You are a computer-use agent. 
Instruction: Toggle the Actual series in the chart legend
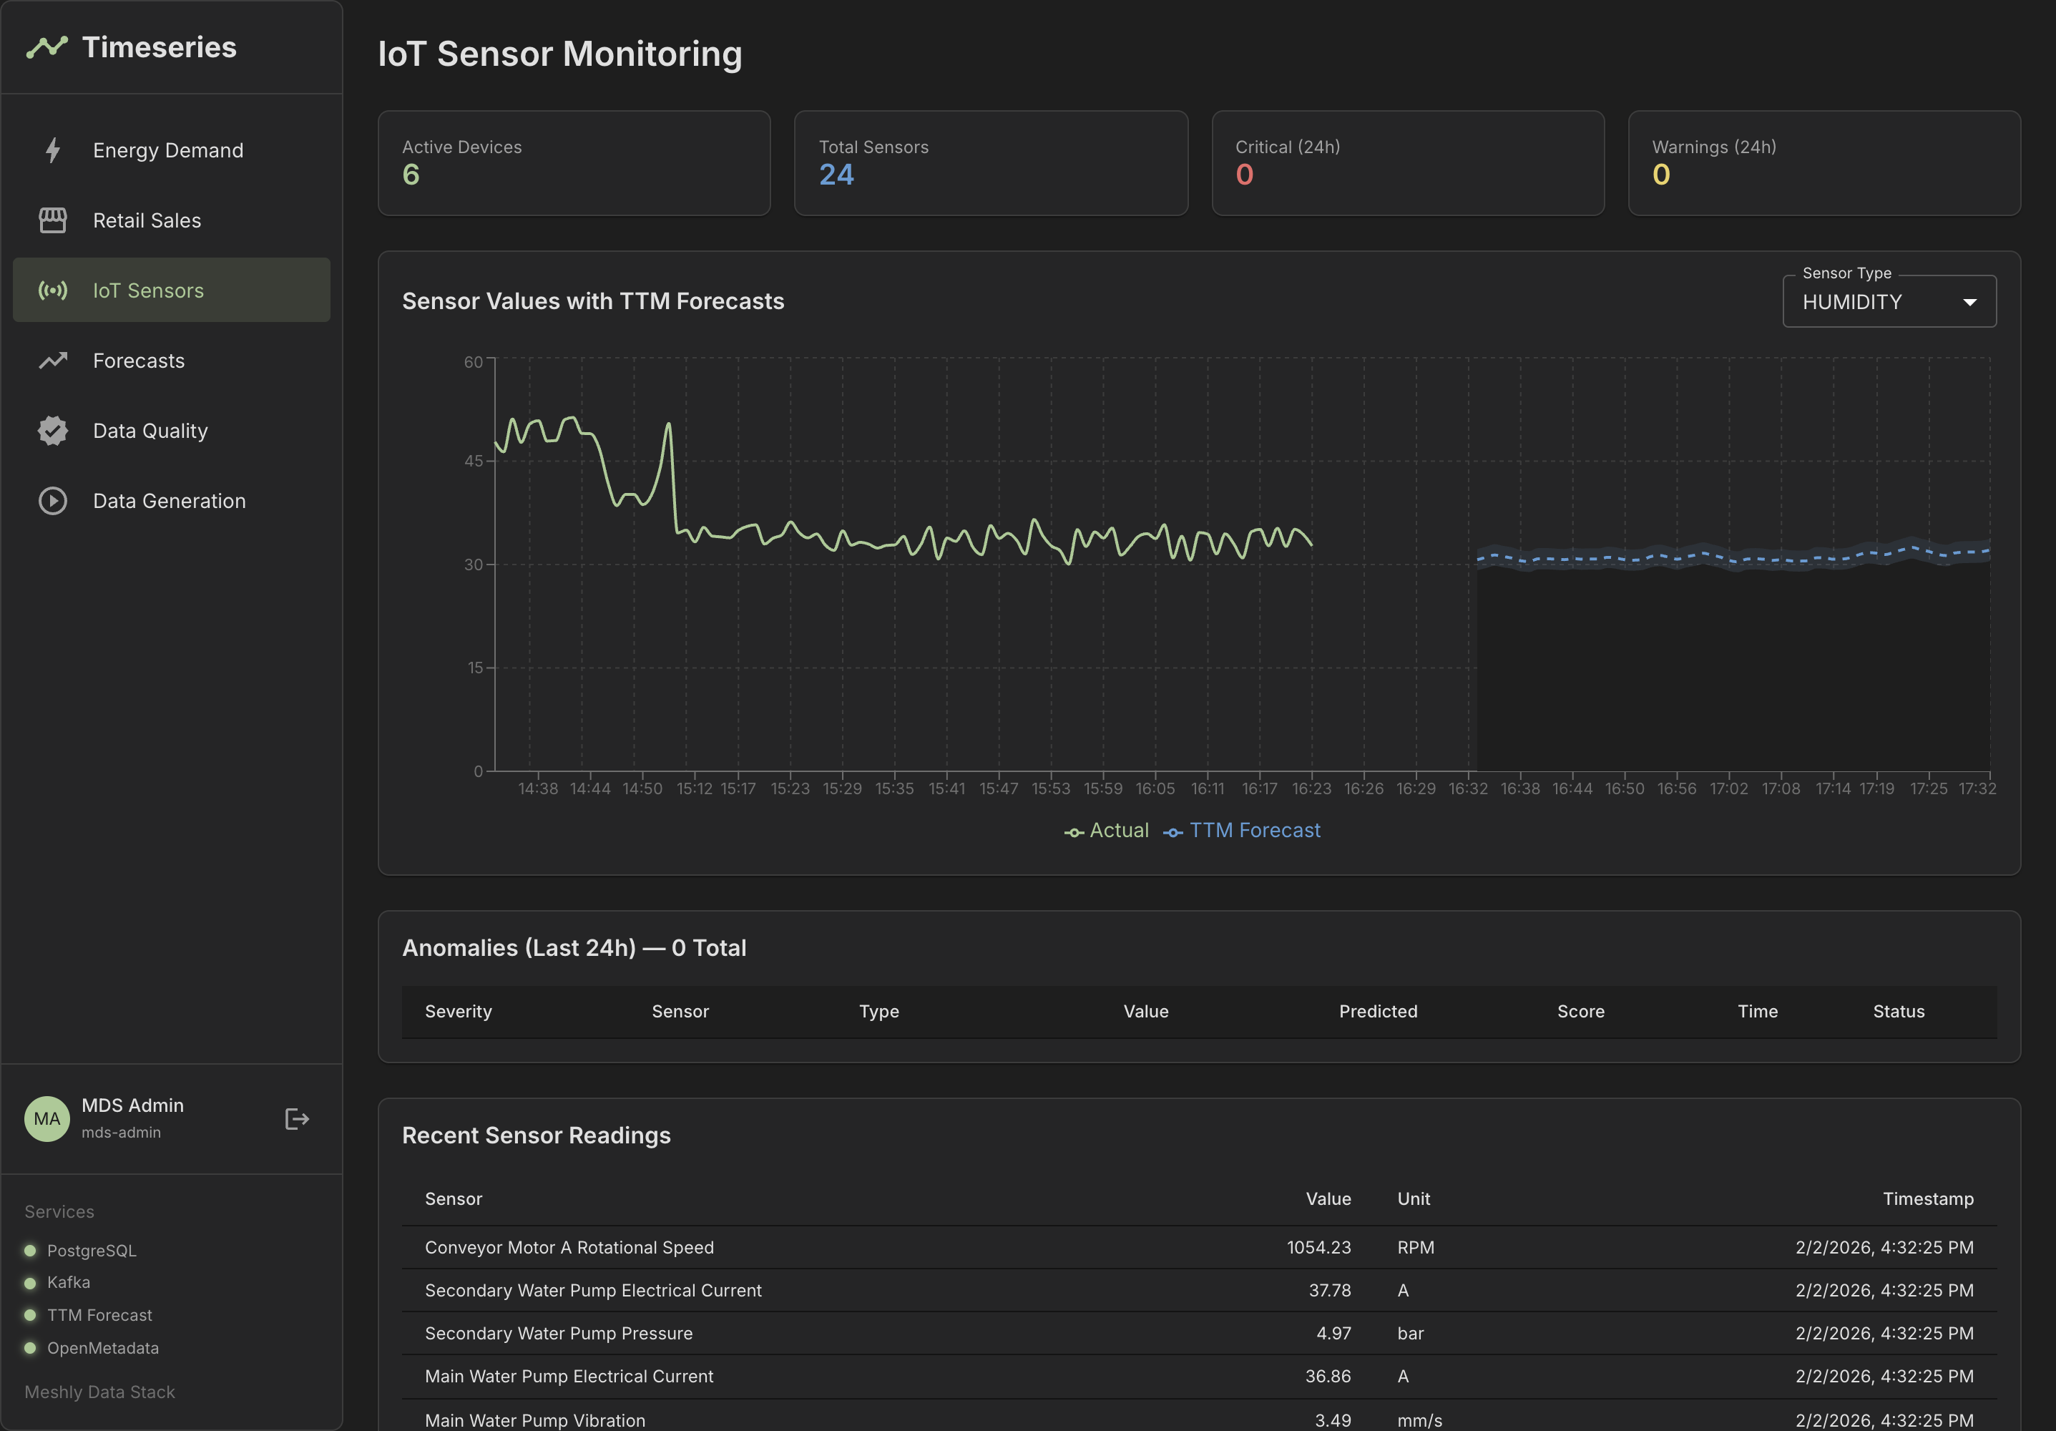1109,830
